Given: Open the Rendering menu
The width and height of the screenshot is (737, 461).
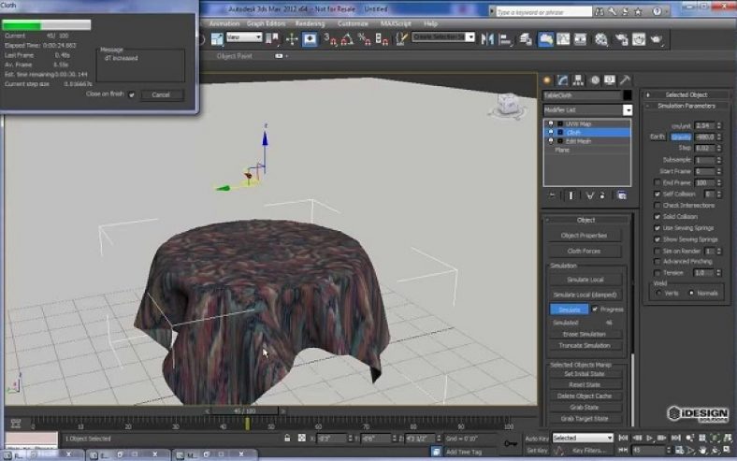Looking at the screenshot, I should click(310, 22).
